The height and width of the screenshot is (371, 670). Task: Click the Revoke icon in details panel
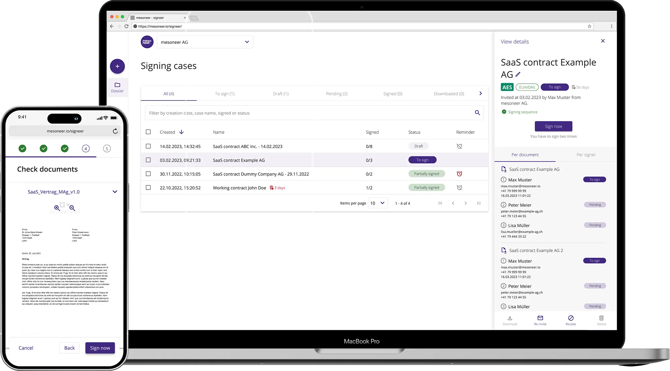pyautogui.click(x=571, y=318)
